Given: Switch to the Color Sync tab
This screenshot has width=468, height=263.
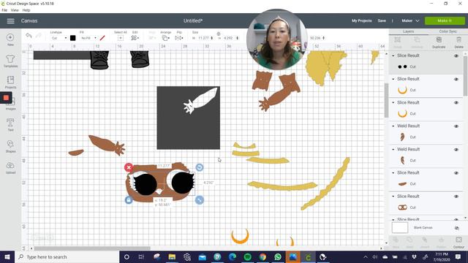Looking at the screenshot, I should 448,31.
